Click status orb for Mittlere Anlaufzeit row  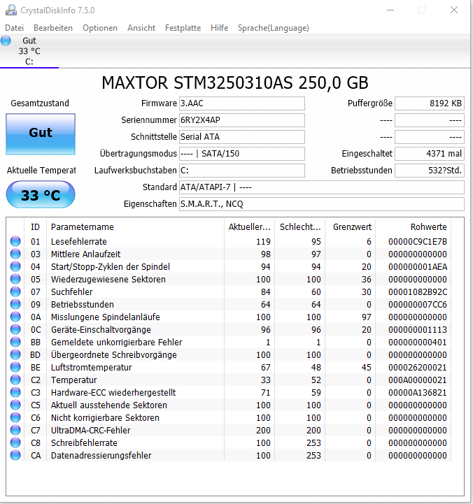coord(15,254)
